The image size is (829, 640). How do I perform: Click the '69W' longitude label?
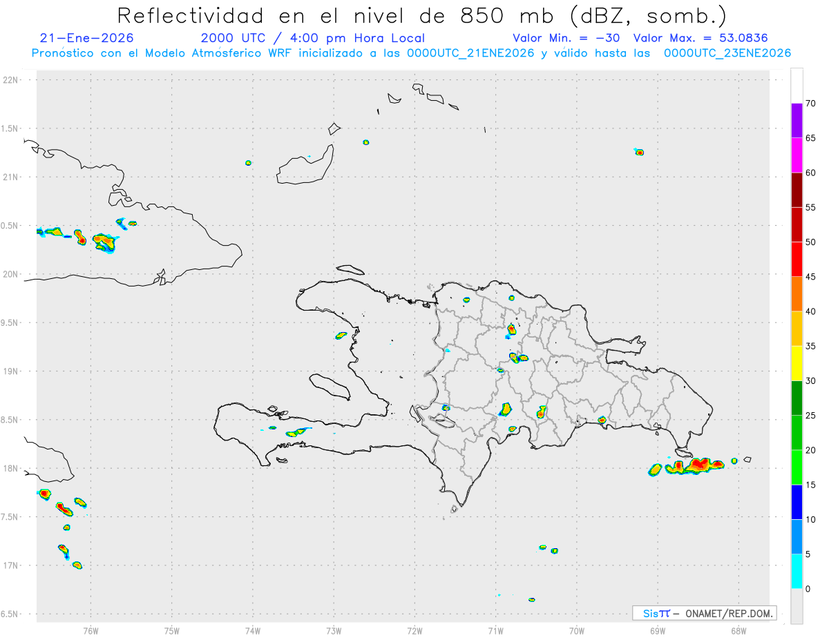658,630
